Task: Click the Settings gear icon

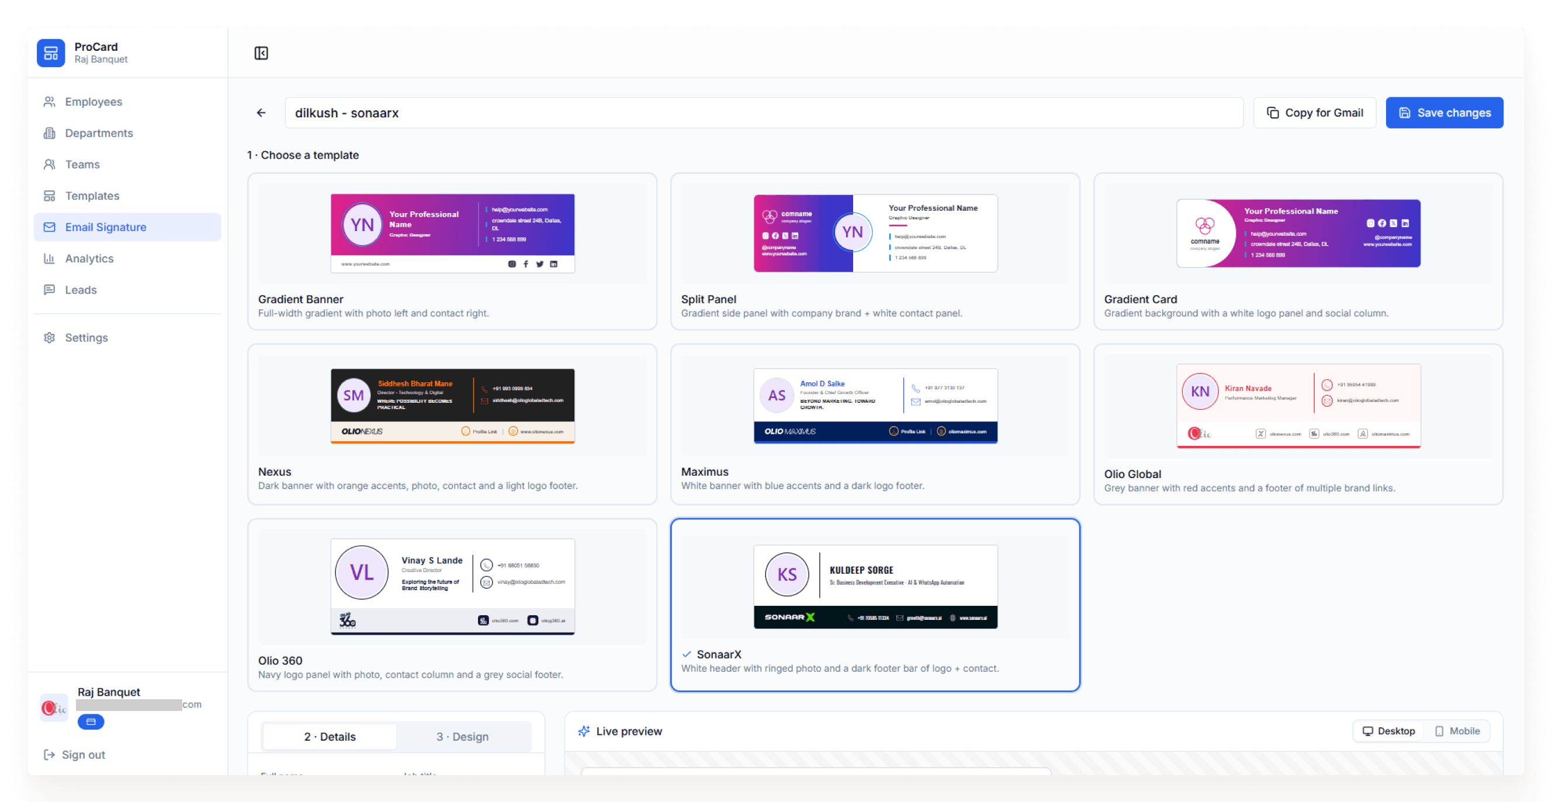Action: pyautogui.click(x=50, y=337)
